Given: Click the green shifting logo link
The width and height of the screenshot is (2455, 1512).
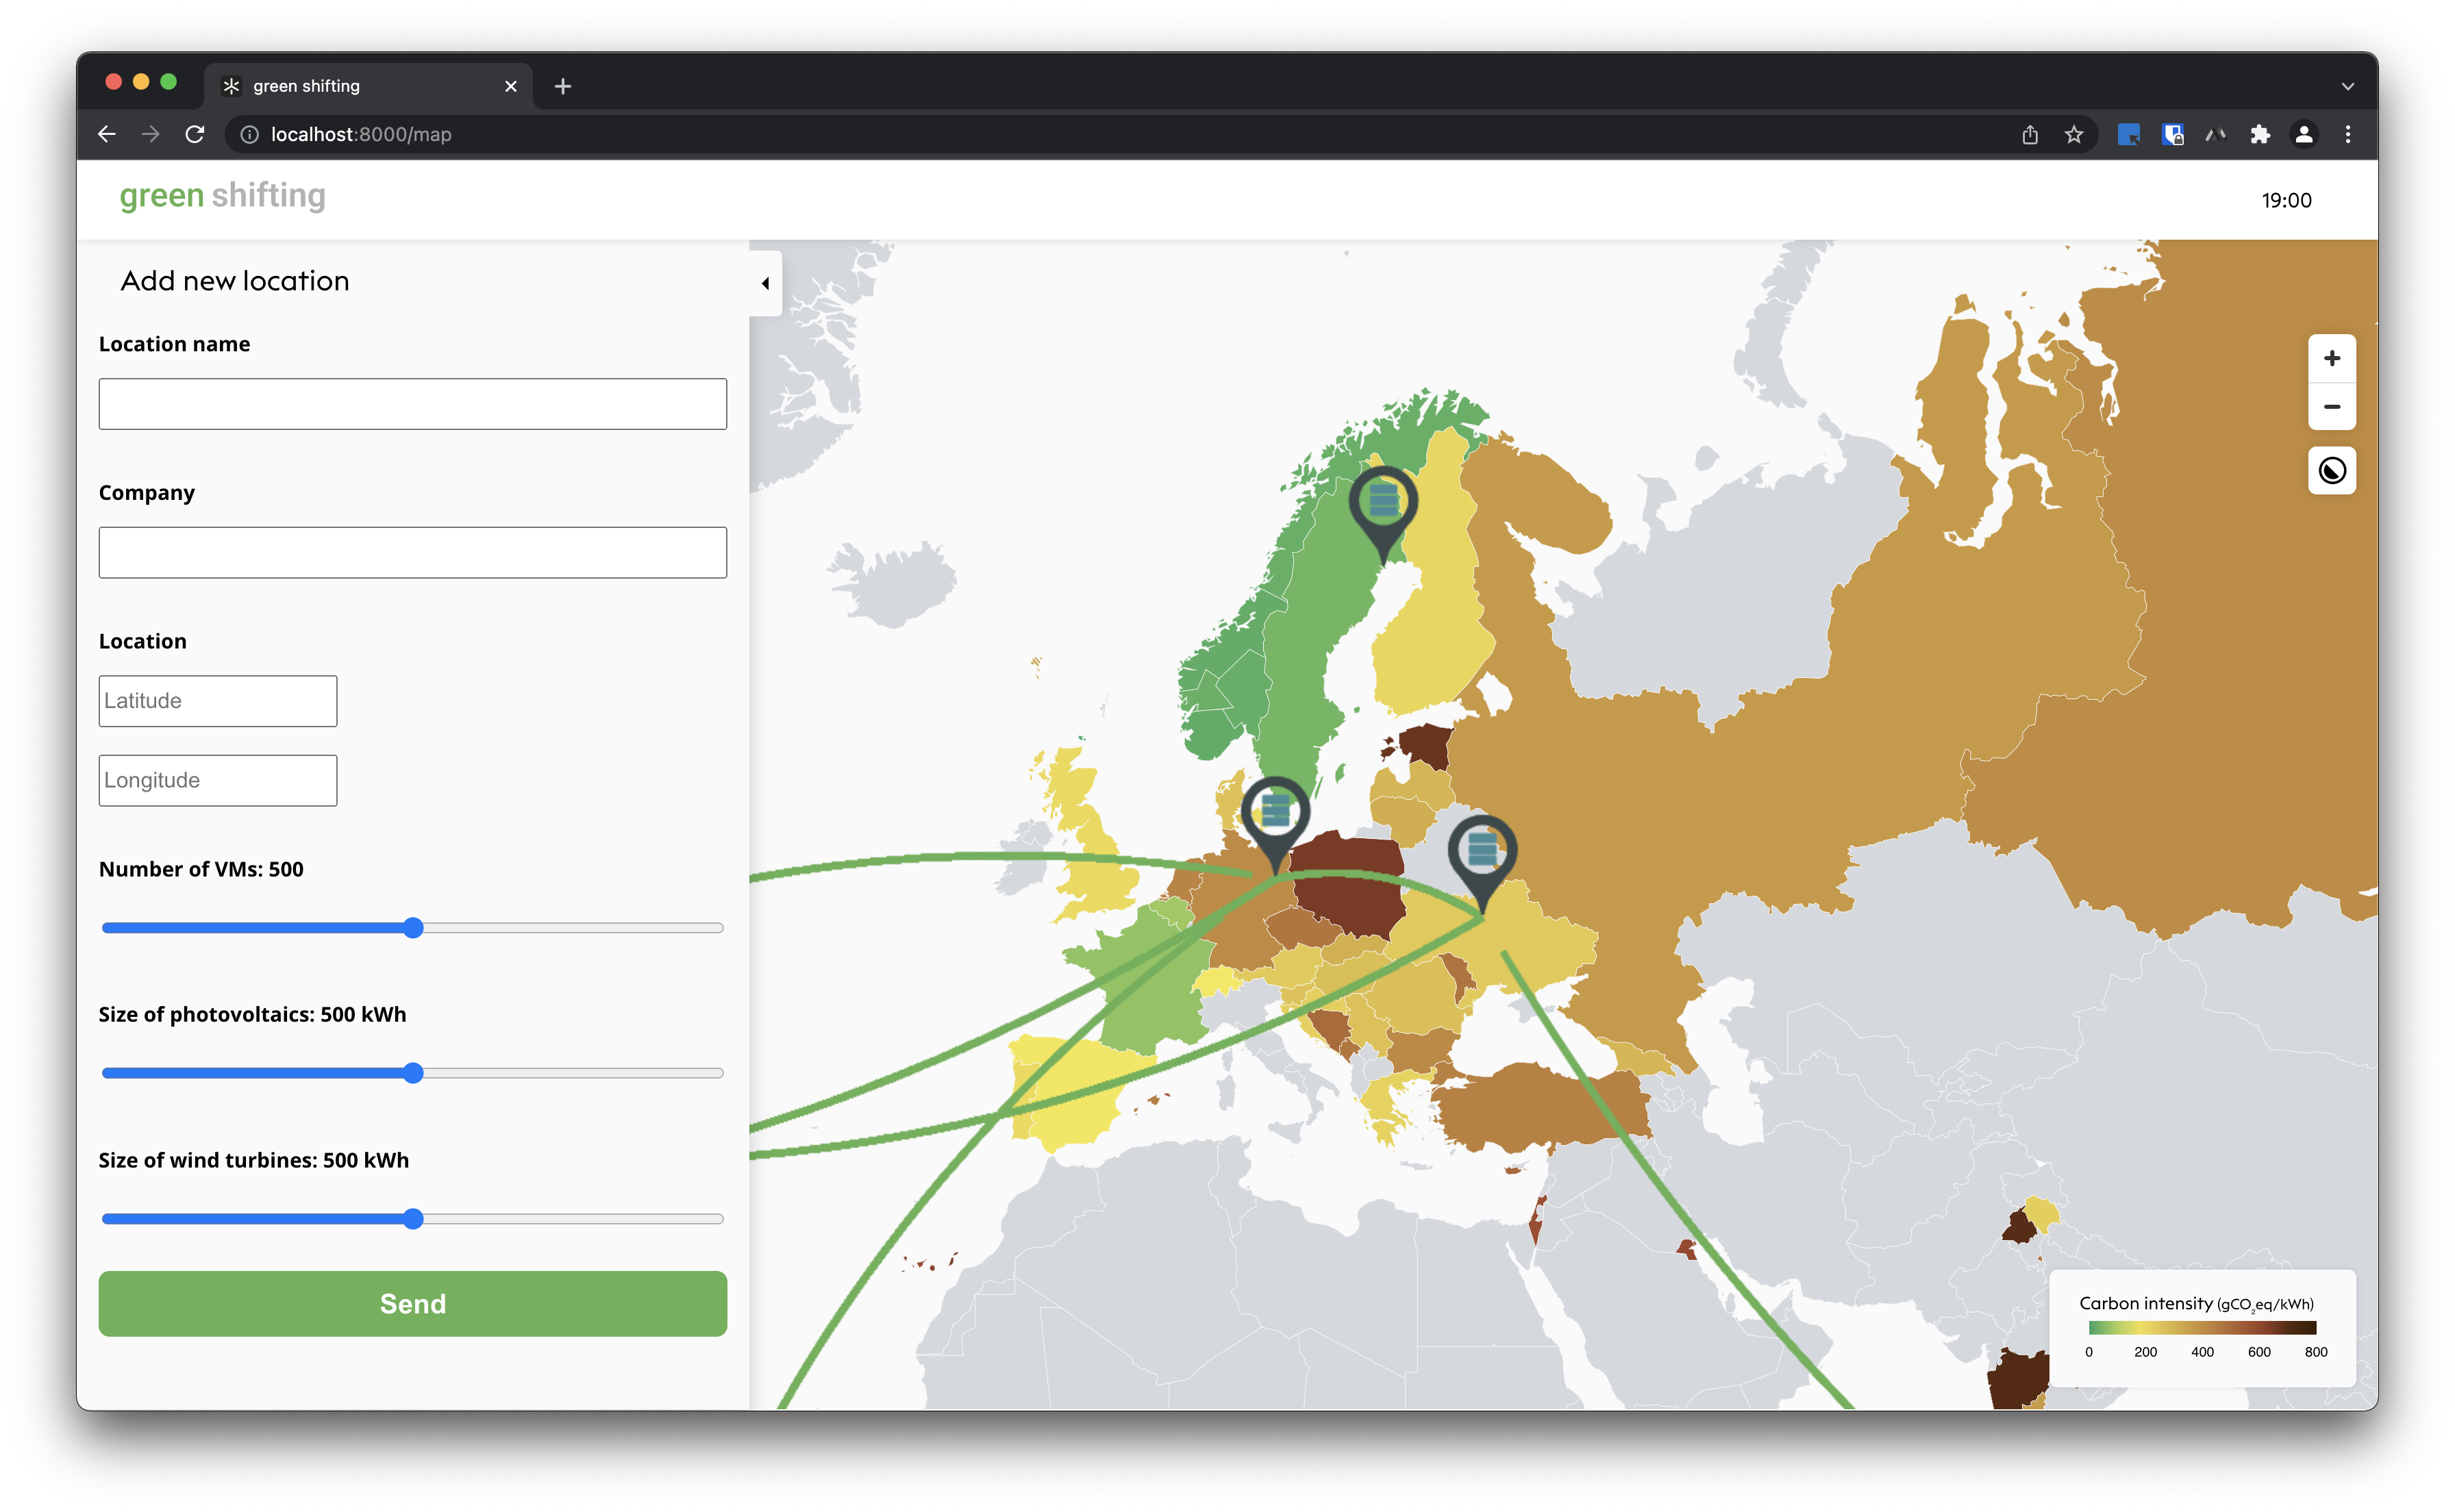Looking at the screenshot, I should (x=222, y=196).
